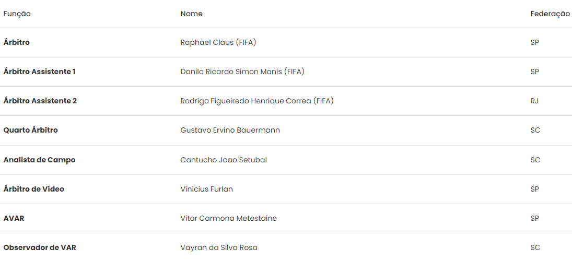Select the Árbitro row label

coord(17,42)
